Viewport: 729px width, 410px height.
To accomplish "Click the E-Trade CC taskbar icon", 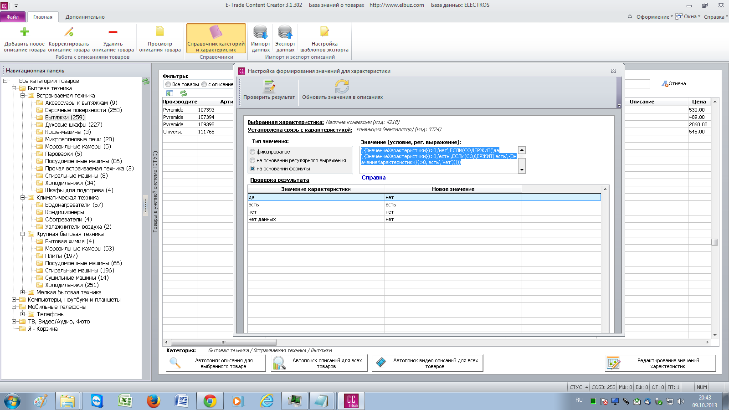I will click(351, 401).
